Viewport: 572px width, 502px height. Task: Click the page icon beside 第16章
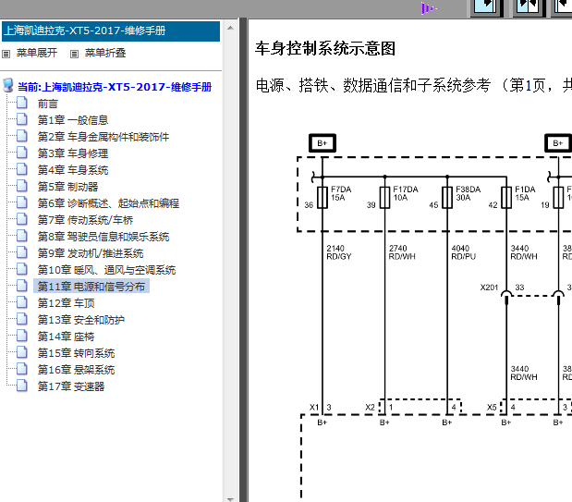(22, 368)
